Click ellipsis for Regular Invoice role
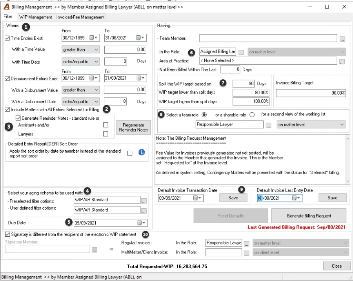 tap(247, 244)
